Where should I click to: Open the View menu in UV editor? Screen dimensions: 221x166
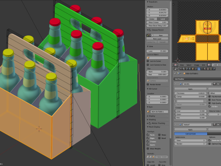[182, 65]
